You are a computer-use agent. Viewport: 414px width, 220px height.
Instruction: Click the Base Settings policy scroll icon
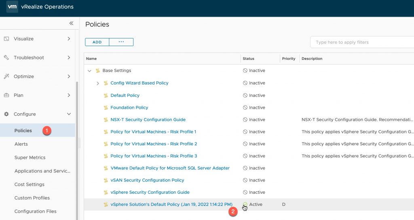pyautogui.click(x=98, y=70)
